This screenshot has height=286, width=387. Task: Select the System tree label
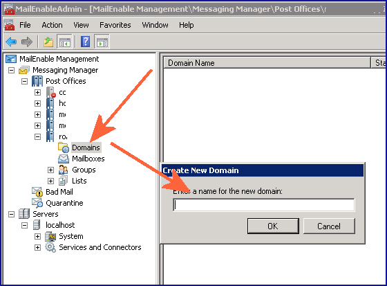pos(71,236)
